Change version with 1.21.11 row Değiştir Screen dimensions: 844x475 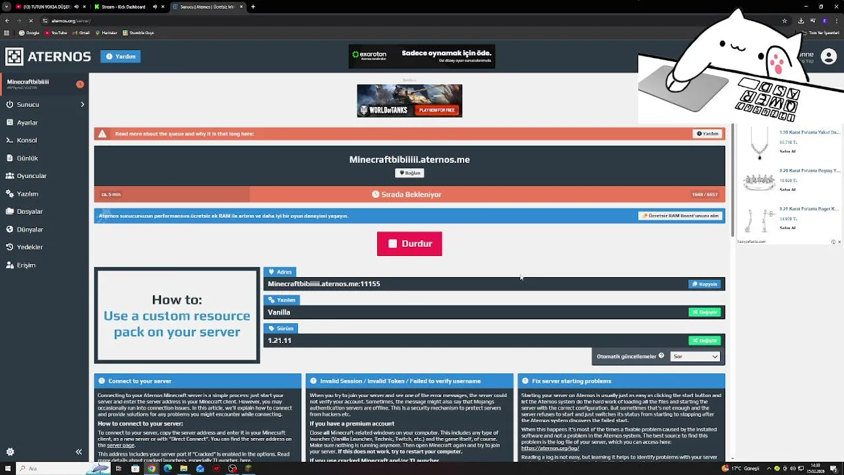coord(705,340)
